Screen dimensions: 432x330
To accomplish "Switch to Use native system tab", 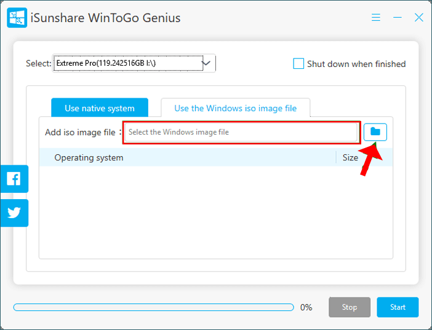I will (x=100, y=108).
